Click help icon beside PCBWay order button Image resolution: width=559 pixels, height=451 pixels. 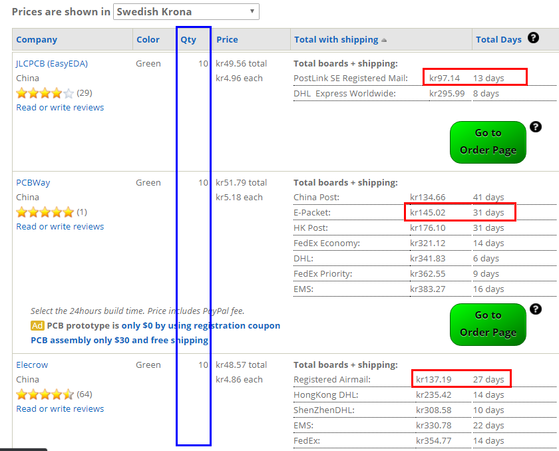tap(536, 309)
